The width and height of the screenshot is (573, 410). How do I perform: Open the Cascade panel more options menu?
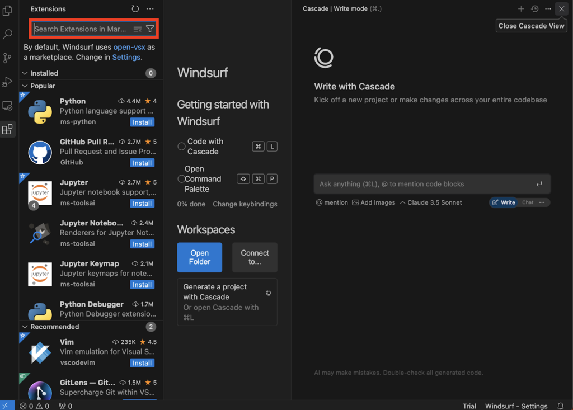(x=548, y=9)
